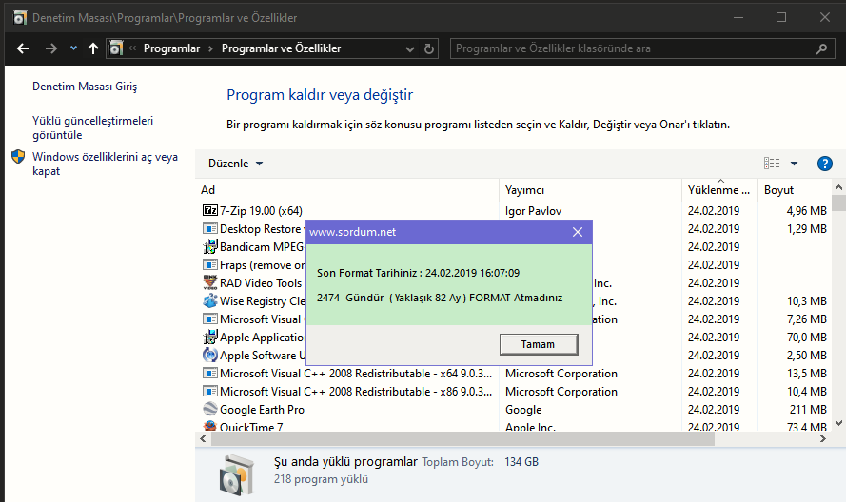This screenshot has width=846, height=502.
Task: Click the Apple Application Support icon
Action: pos(210,337)
